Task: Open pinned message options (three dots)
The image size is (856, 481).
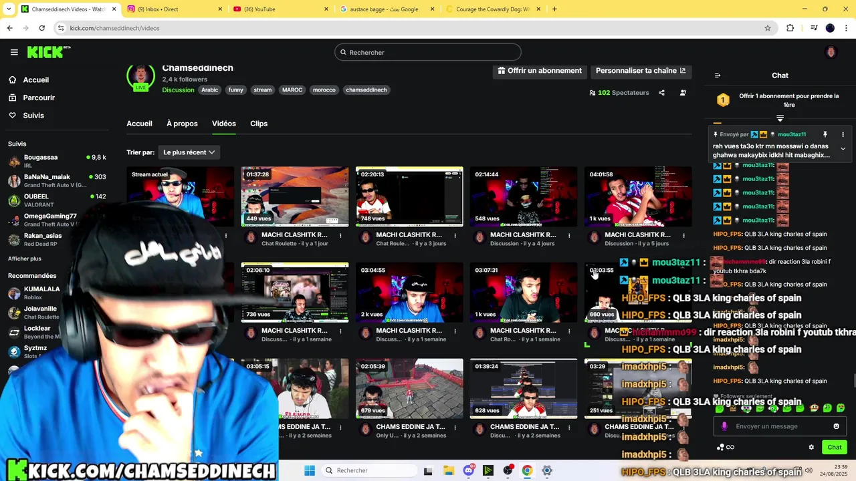Action: (x=843, y=134)
